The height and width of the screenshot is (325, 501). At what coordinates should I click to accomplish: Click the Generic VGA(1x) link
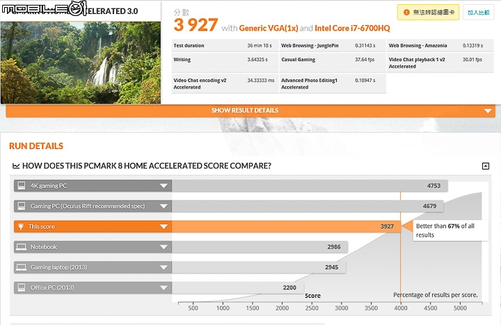269,29
